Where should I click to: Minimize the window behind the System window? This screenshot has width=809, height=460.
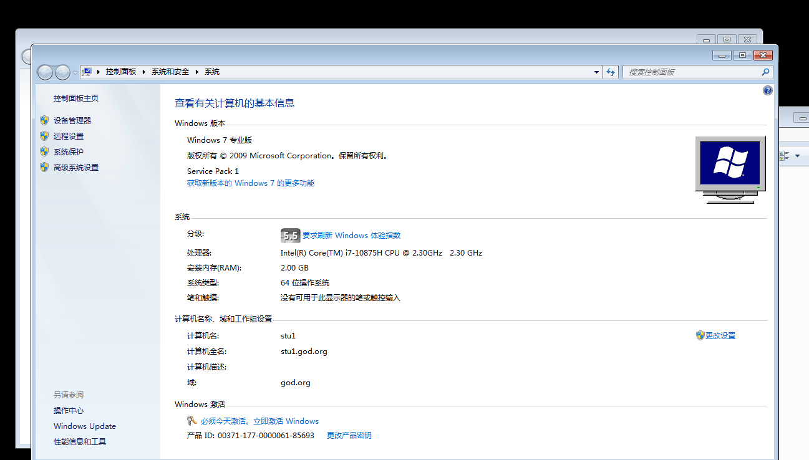[707, 39]
